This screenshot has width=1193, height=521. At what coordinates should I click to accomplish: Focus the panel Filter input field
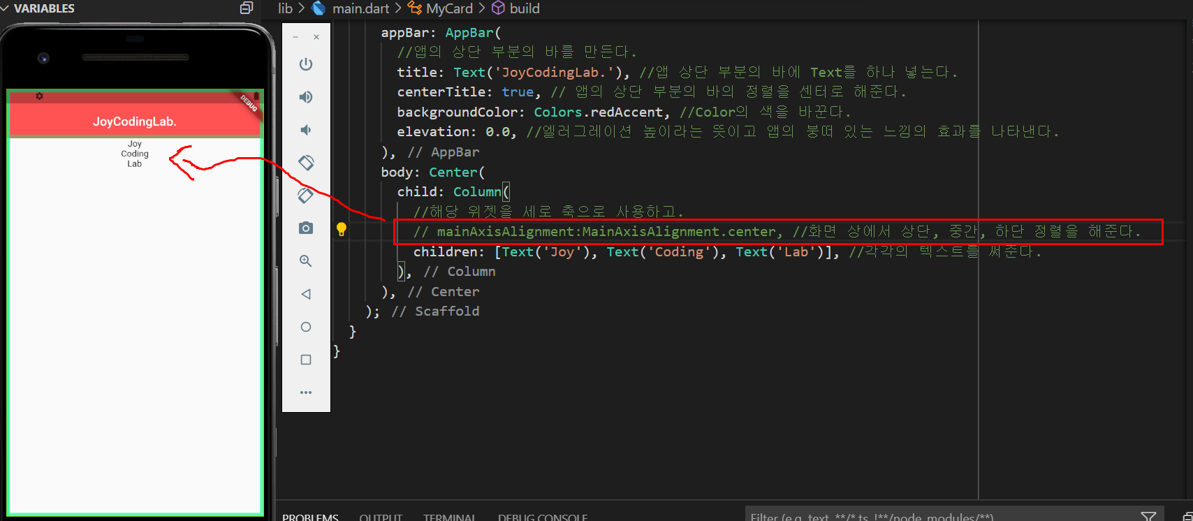coord(940,516)
